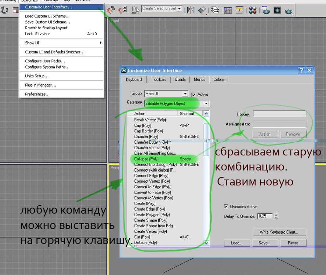Toggle the Active checkbox
The width and height of the screenshot is (326, 275).
pyautogui.click(x=193, y=95)
